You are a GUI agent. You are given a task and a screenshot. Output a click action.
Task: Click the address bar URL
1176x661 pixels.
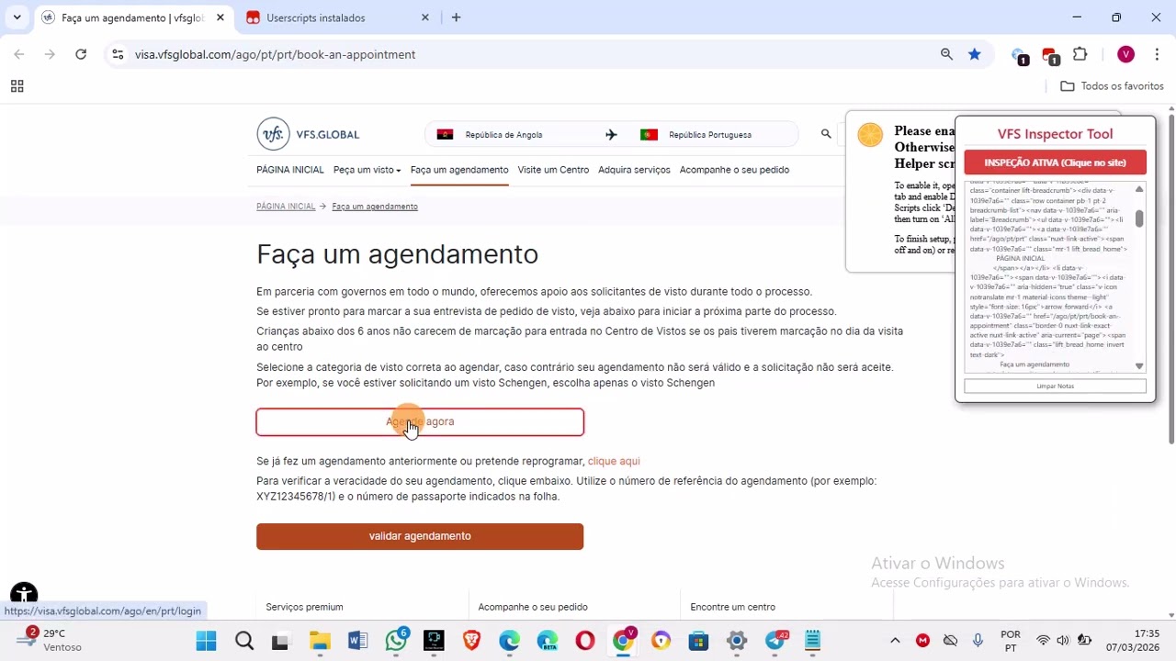(x=275, y=54)
